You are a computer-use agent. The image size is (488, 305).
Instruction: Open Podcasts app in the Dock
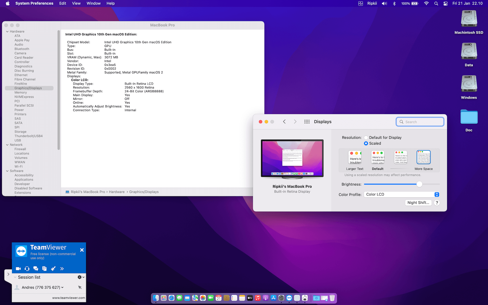click(x=266, y=298)
